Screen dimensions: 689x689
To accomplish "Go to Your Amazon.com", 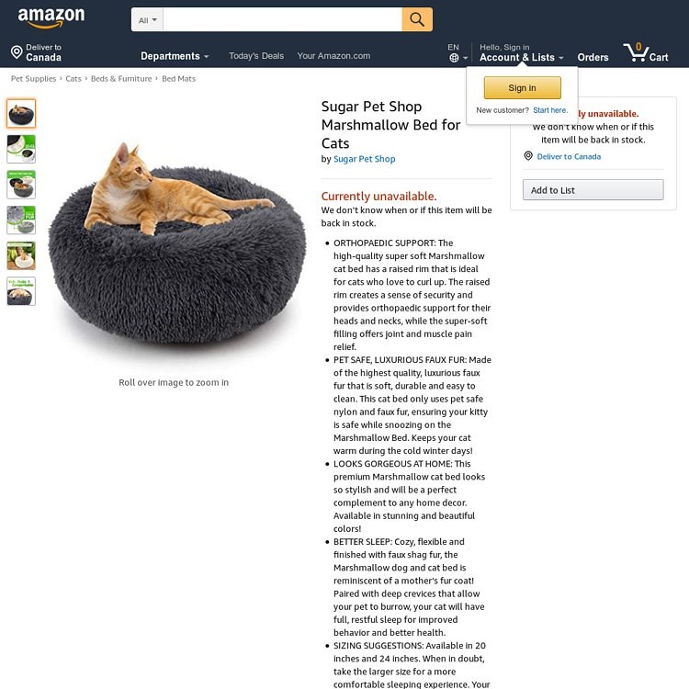I will 333,56.
